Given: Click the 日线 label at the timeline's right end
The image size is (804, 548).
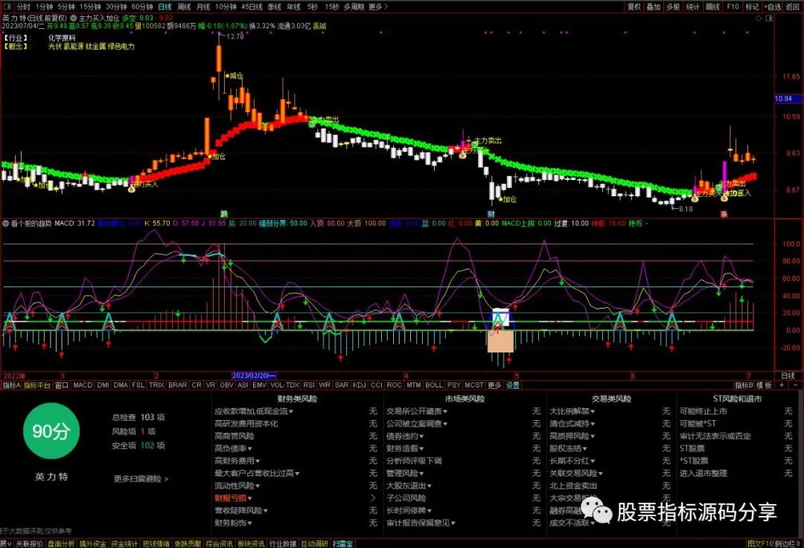Looking at the screenshot, I should pyautogui.click(x=788, y=376).
